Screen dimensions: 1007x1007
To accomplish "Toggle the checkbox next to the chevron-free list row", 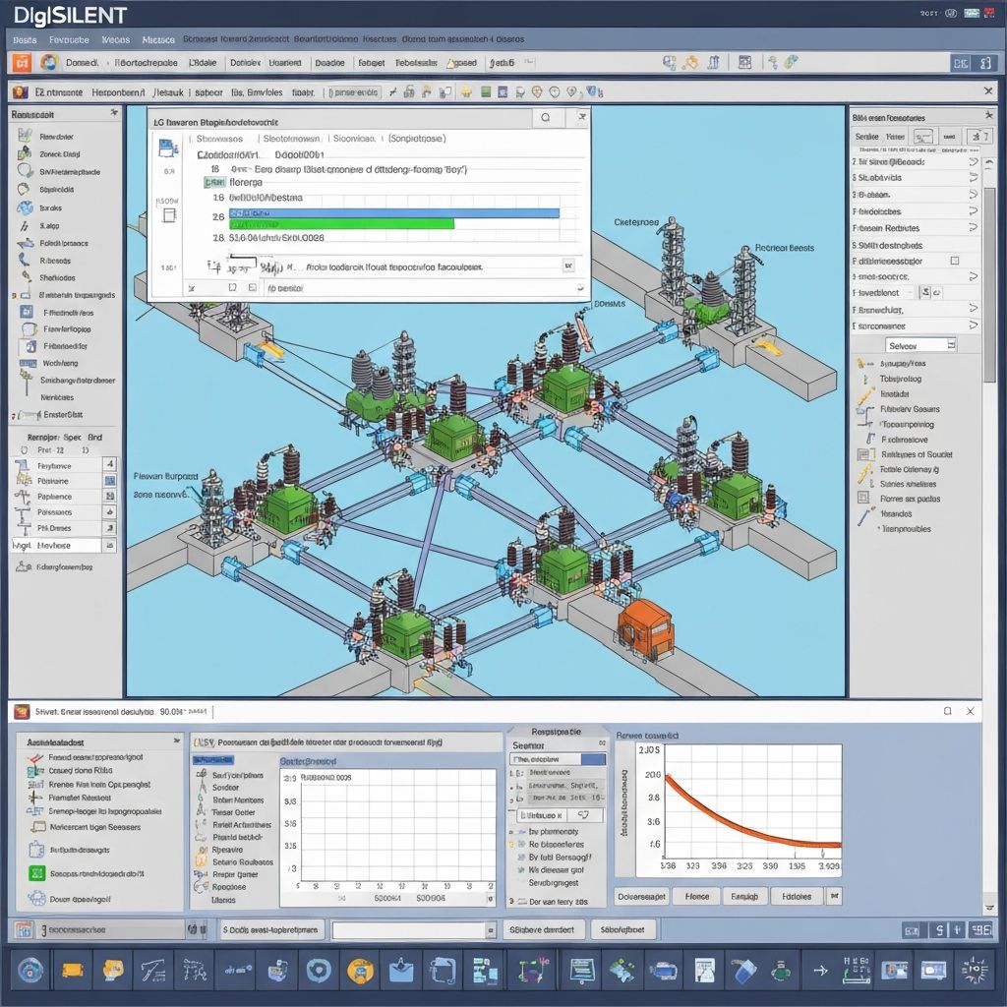I will pos(954,261).
